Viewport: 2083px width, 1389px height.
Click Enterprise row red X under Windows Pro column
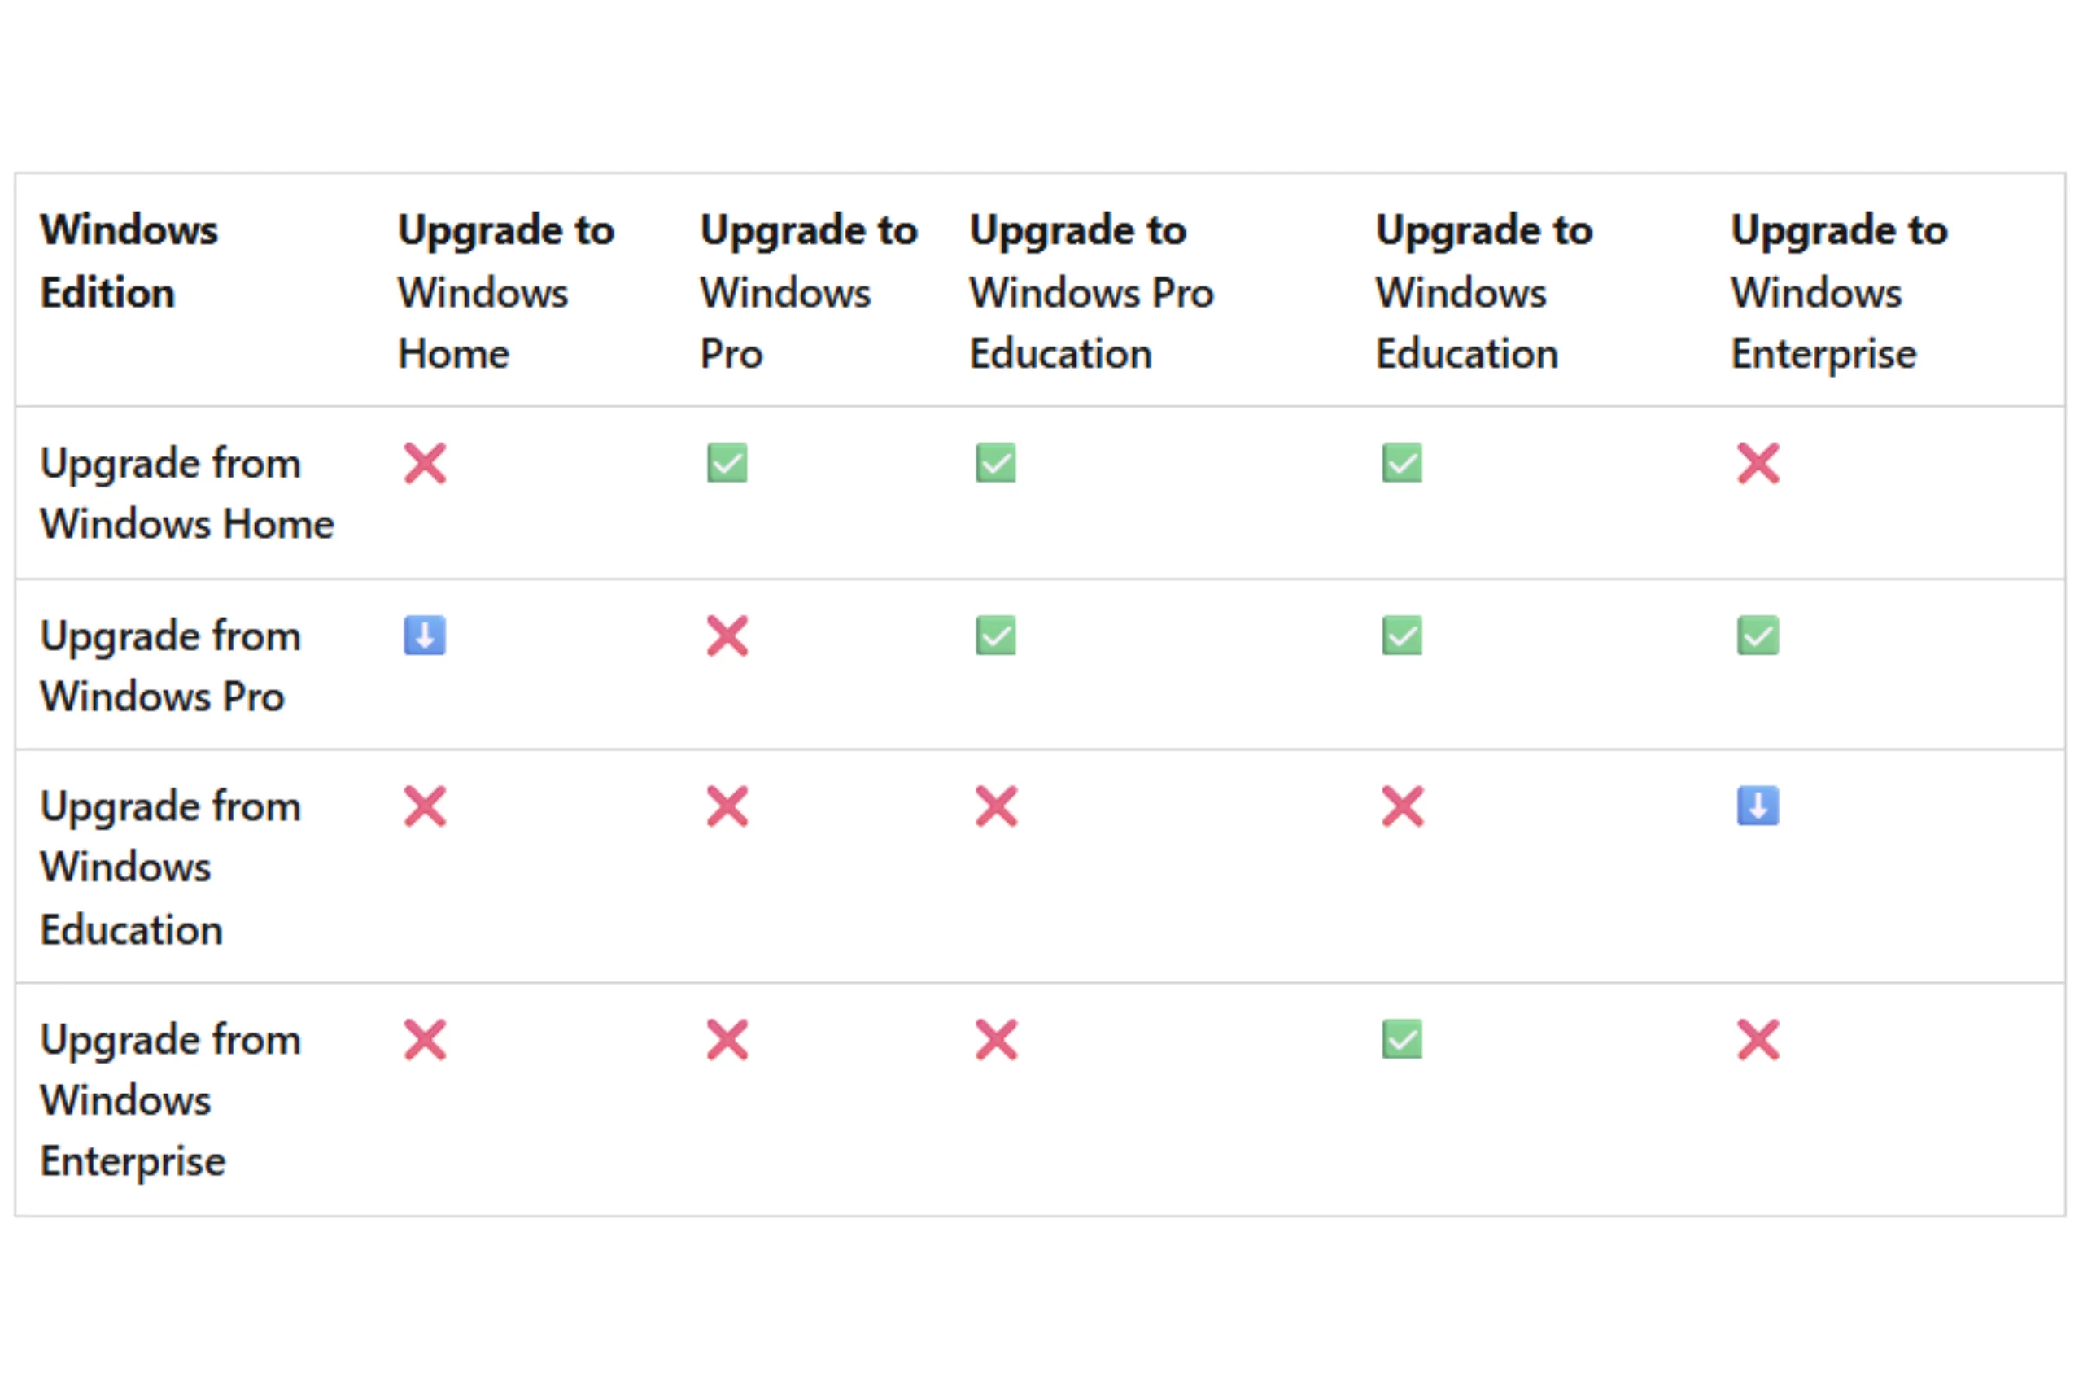click(727, 1040)
